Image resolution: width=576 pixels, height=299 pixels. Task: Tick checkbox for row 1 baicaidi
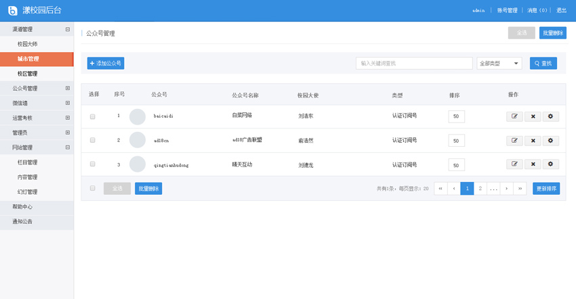pos(93,116)
